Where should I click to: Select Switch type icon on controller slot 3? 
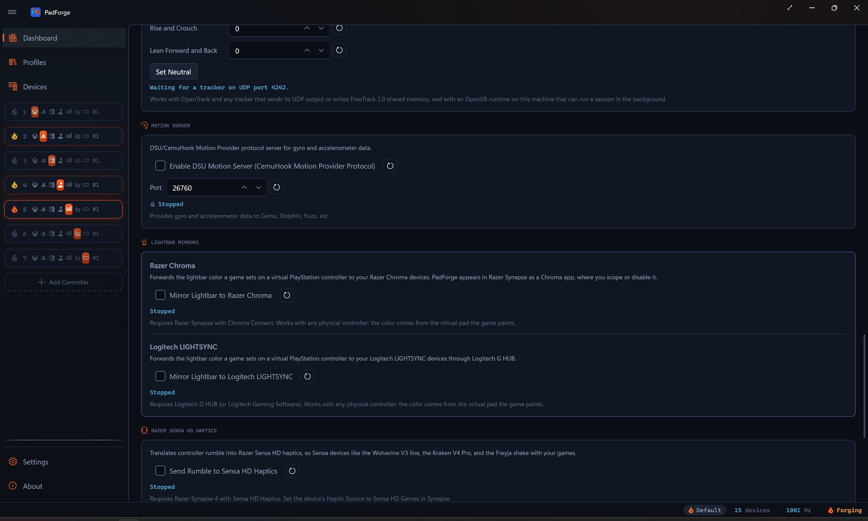[x=52, y=160]
